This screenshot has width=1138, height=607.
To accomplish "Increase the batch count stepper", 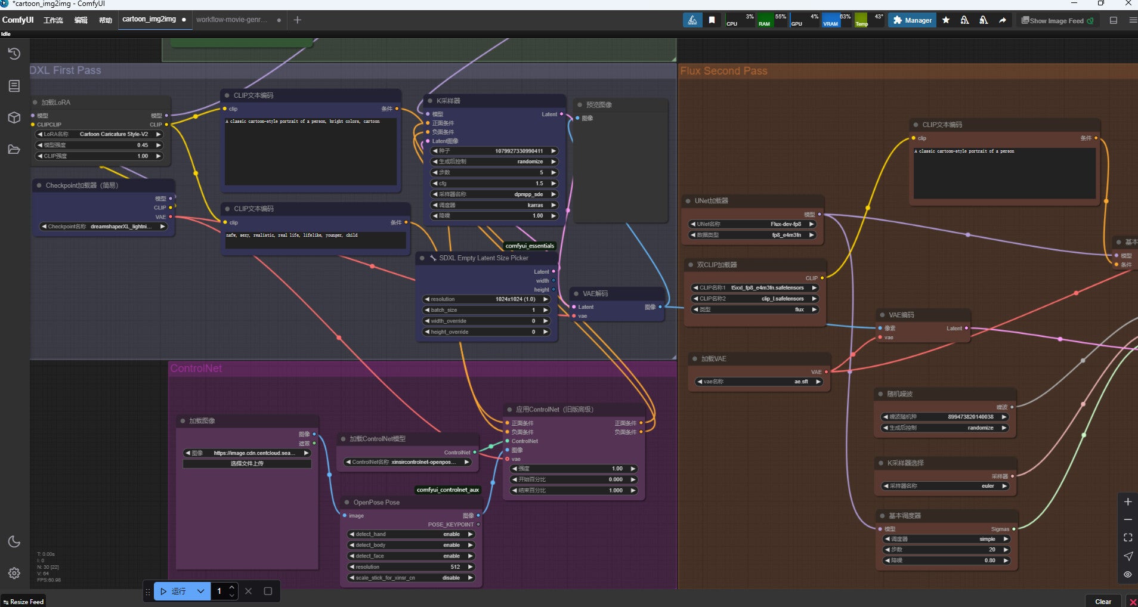I will click(232, 588).
